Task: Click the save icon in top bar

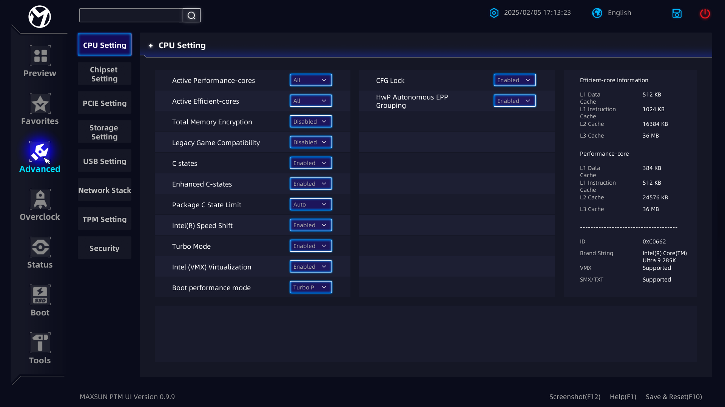Action: (x=677, y=13)
